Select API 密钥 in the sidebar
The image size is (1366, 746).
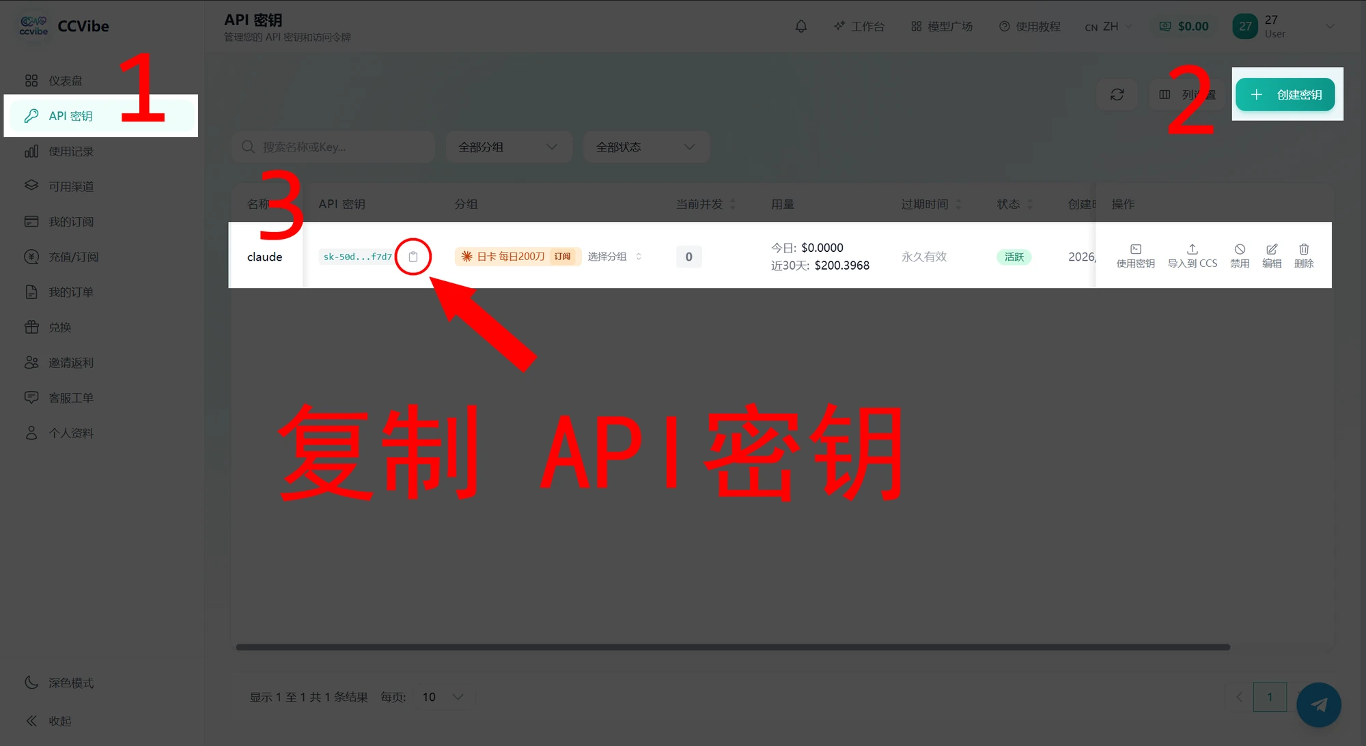(x=100, y=116)
